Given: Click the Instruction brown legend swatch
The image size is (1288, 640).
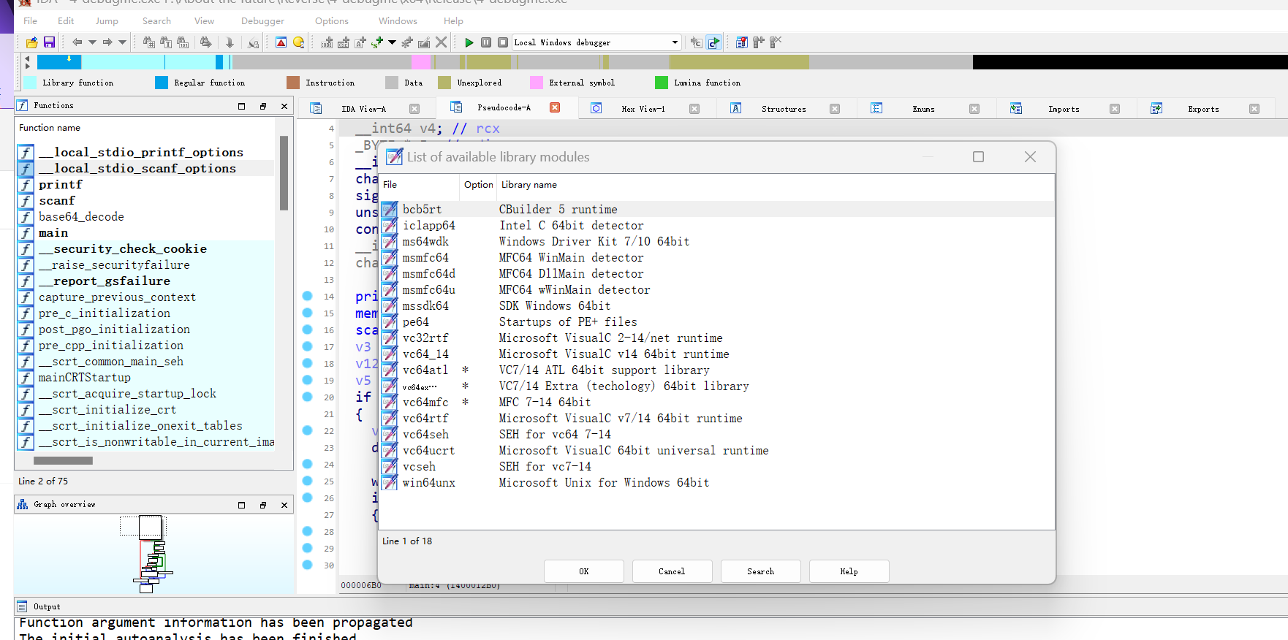Looking at the screenshot, I should coord(293,83).
